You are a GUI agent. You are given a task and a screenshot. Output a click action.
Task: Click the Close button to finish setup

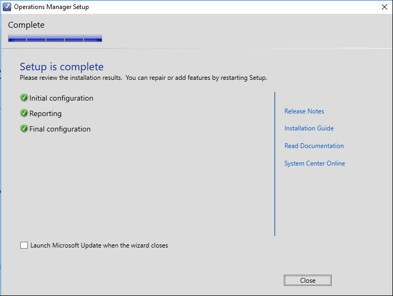coord(308,280)
